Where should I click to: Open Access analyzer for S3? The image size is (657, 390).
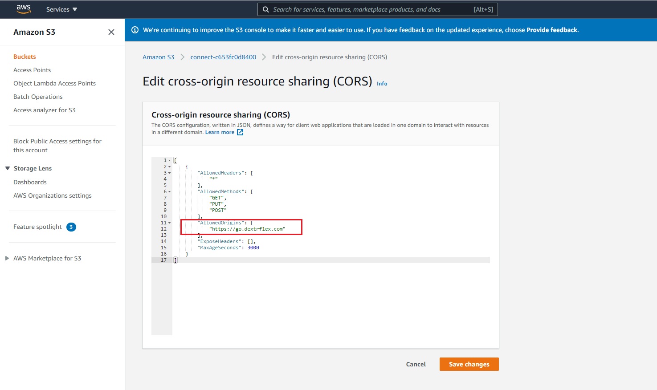45,110
